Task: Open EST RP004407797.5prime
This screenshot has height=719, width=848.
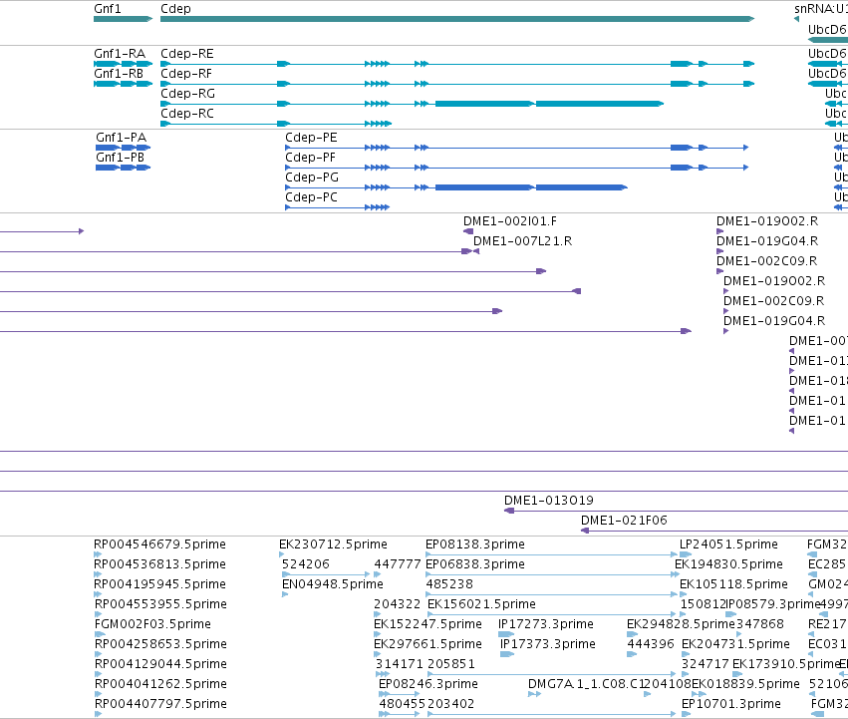Action: [x=160, y=704]
